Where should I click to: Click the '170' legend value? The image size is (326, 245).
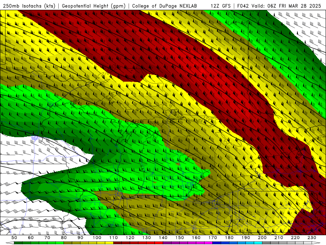pyautogui.click(x=213, y=238)
